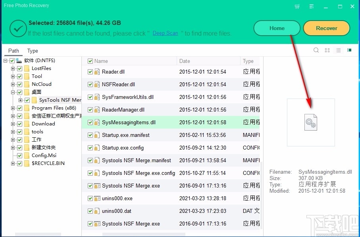Uncheck the LostFiles folder checkbox

pyautogui.click(x=20, y=68)
